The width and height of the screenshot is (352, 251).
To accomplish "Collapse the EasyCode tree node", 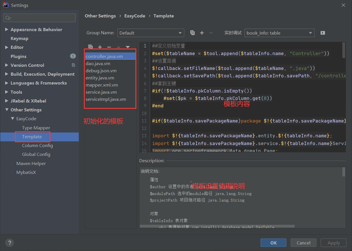I will pyautogui.click(x=13, y=119).
